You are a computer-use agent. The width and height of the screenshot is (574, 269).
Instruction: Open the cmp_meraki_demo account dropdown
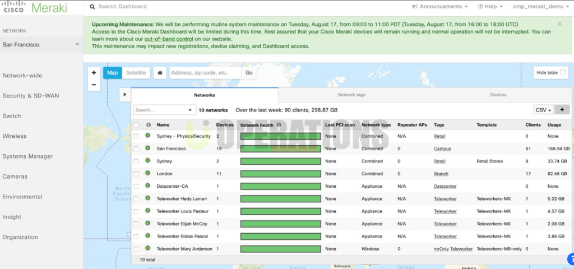click(x=541, y=7)
